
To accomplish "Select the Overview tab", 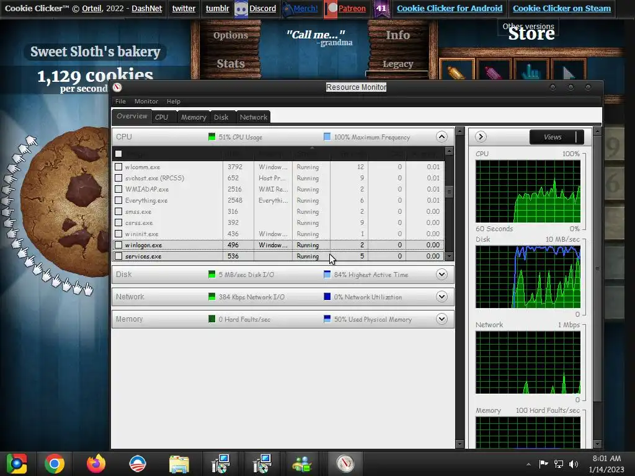I will tap(132, 116).
